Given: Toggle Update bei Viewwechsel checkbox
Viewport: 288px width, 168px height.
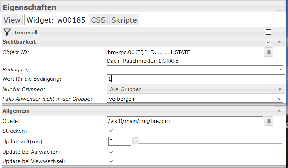Looking at the screenshot, I should 111,161.
